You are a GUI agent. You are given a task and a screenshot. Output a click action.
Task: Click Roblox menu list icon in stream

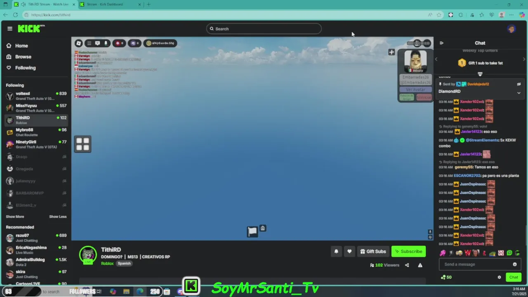click(89, 43)
